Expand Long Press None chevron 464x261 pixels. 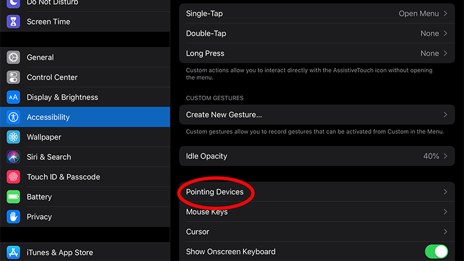(445, 53)
